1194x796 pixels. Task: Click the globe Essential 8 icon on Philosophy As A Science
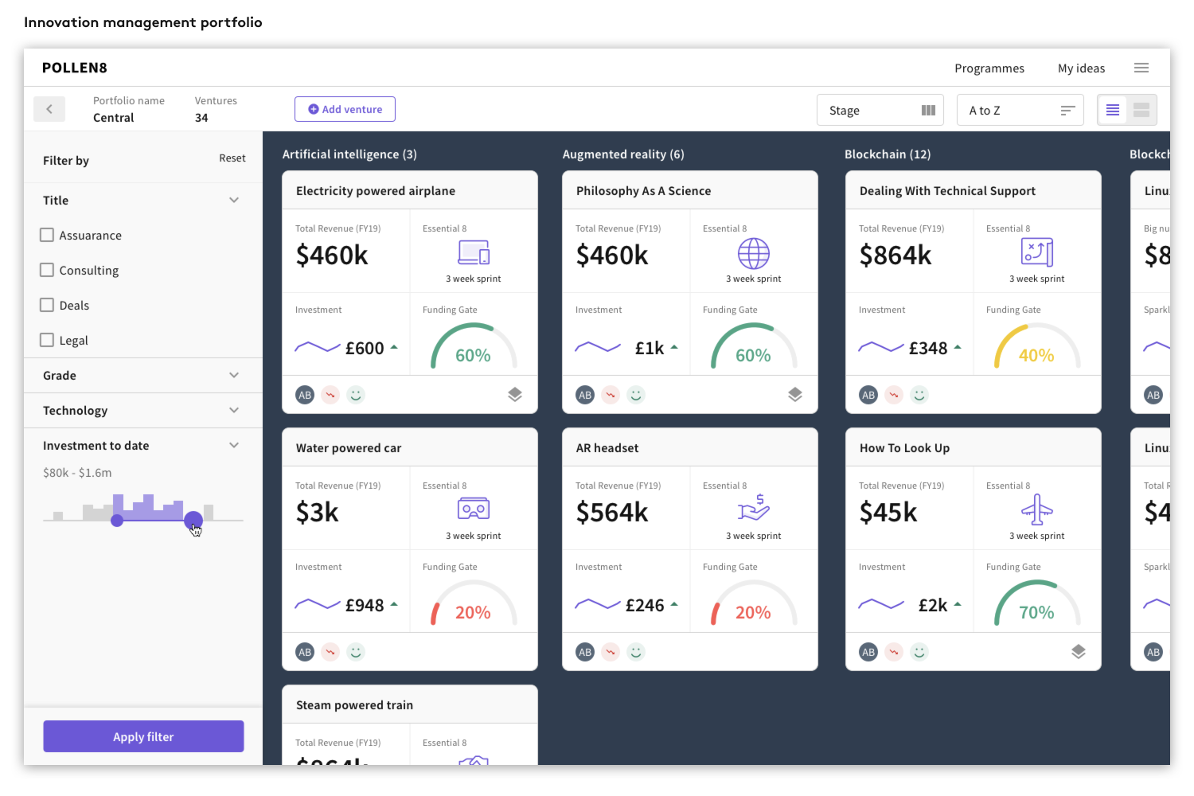coord(753,253)
